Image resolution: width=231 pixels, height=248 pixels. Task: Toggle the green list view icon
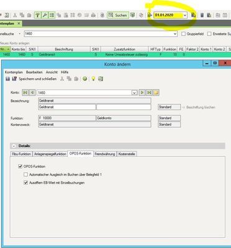[52, 15]
